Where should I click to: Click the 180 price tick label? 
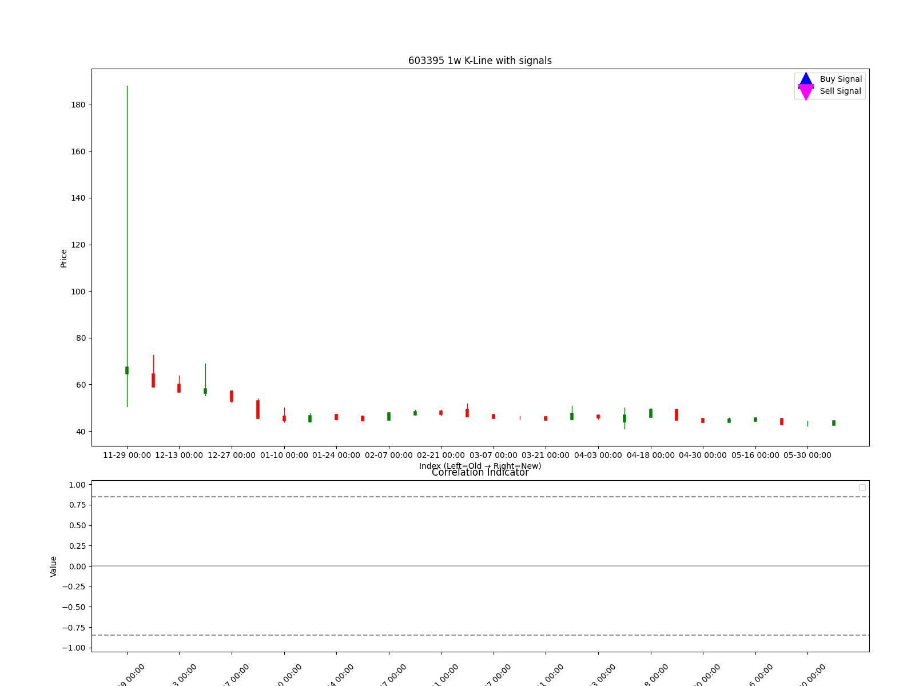79,105
